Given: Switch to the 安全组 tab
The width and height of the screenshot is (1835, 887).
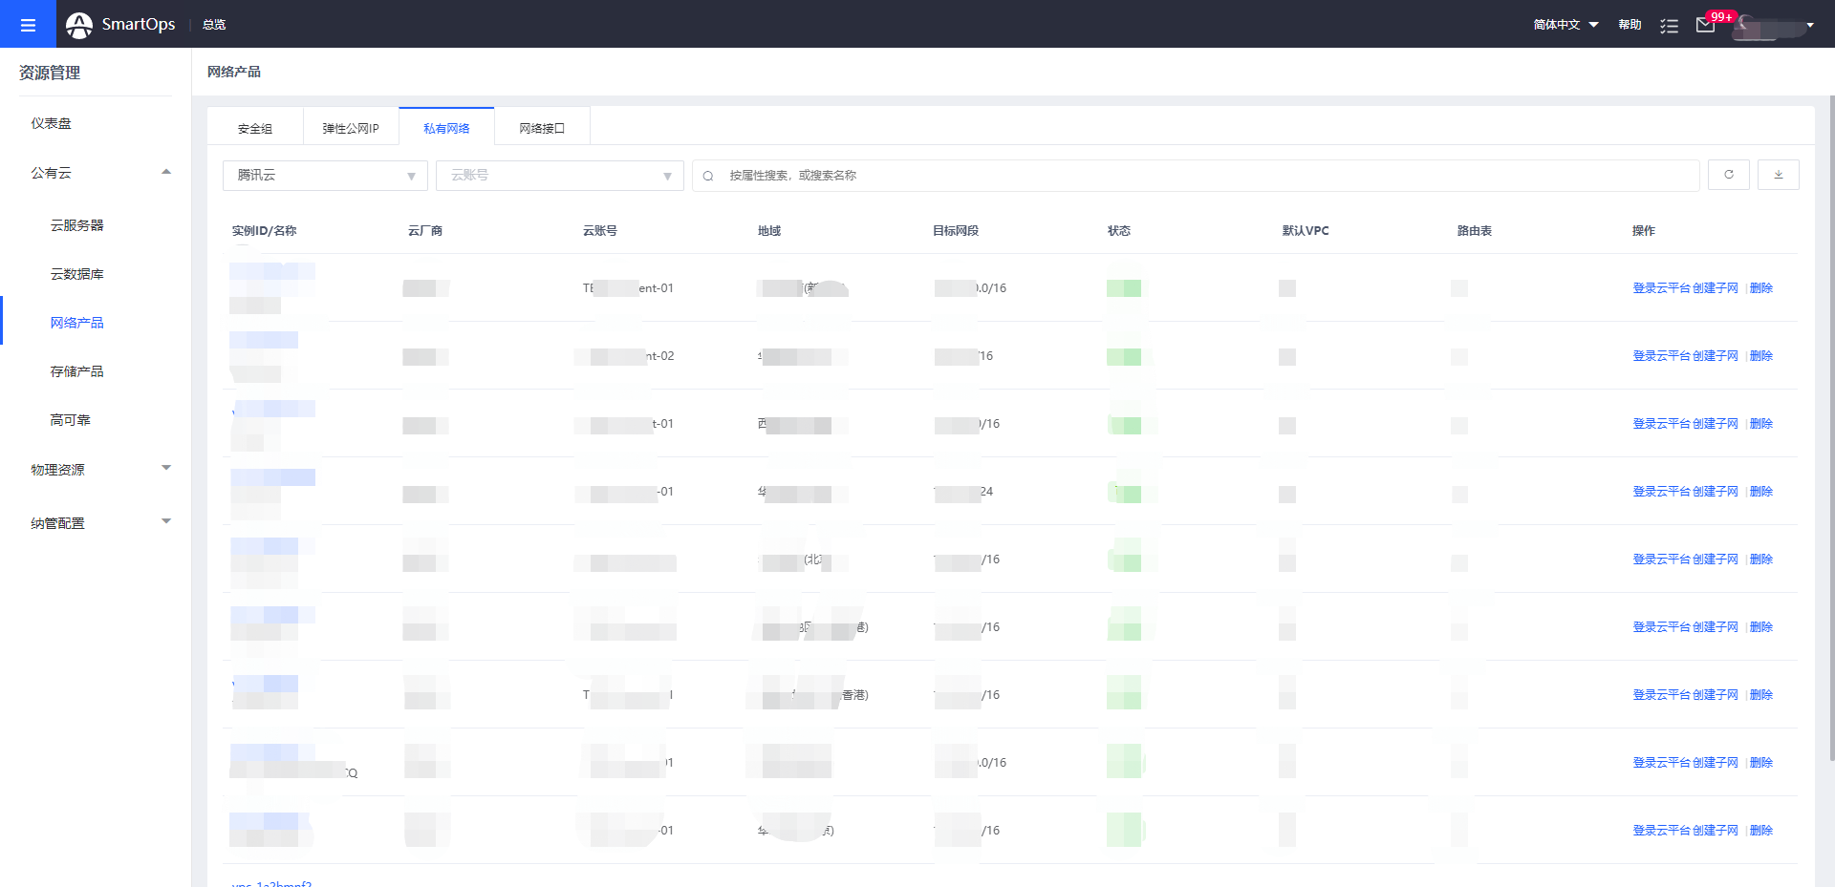Looking at the screenshot, I should 255,128.
